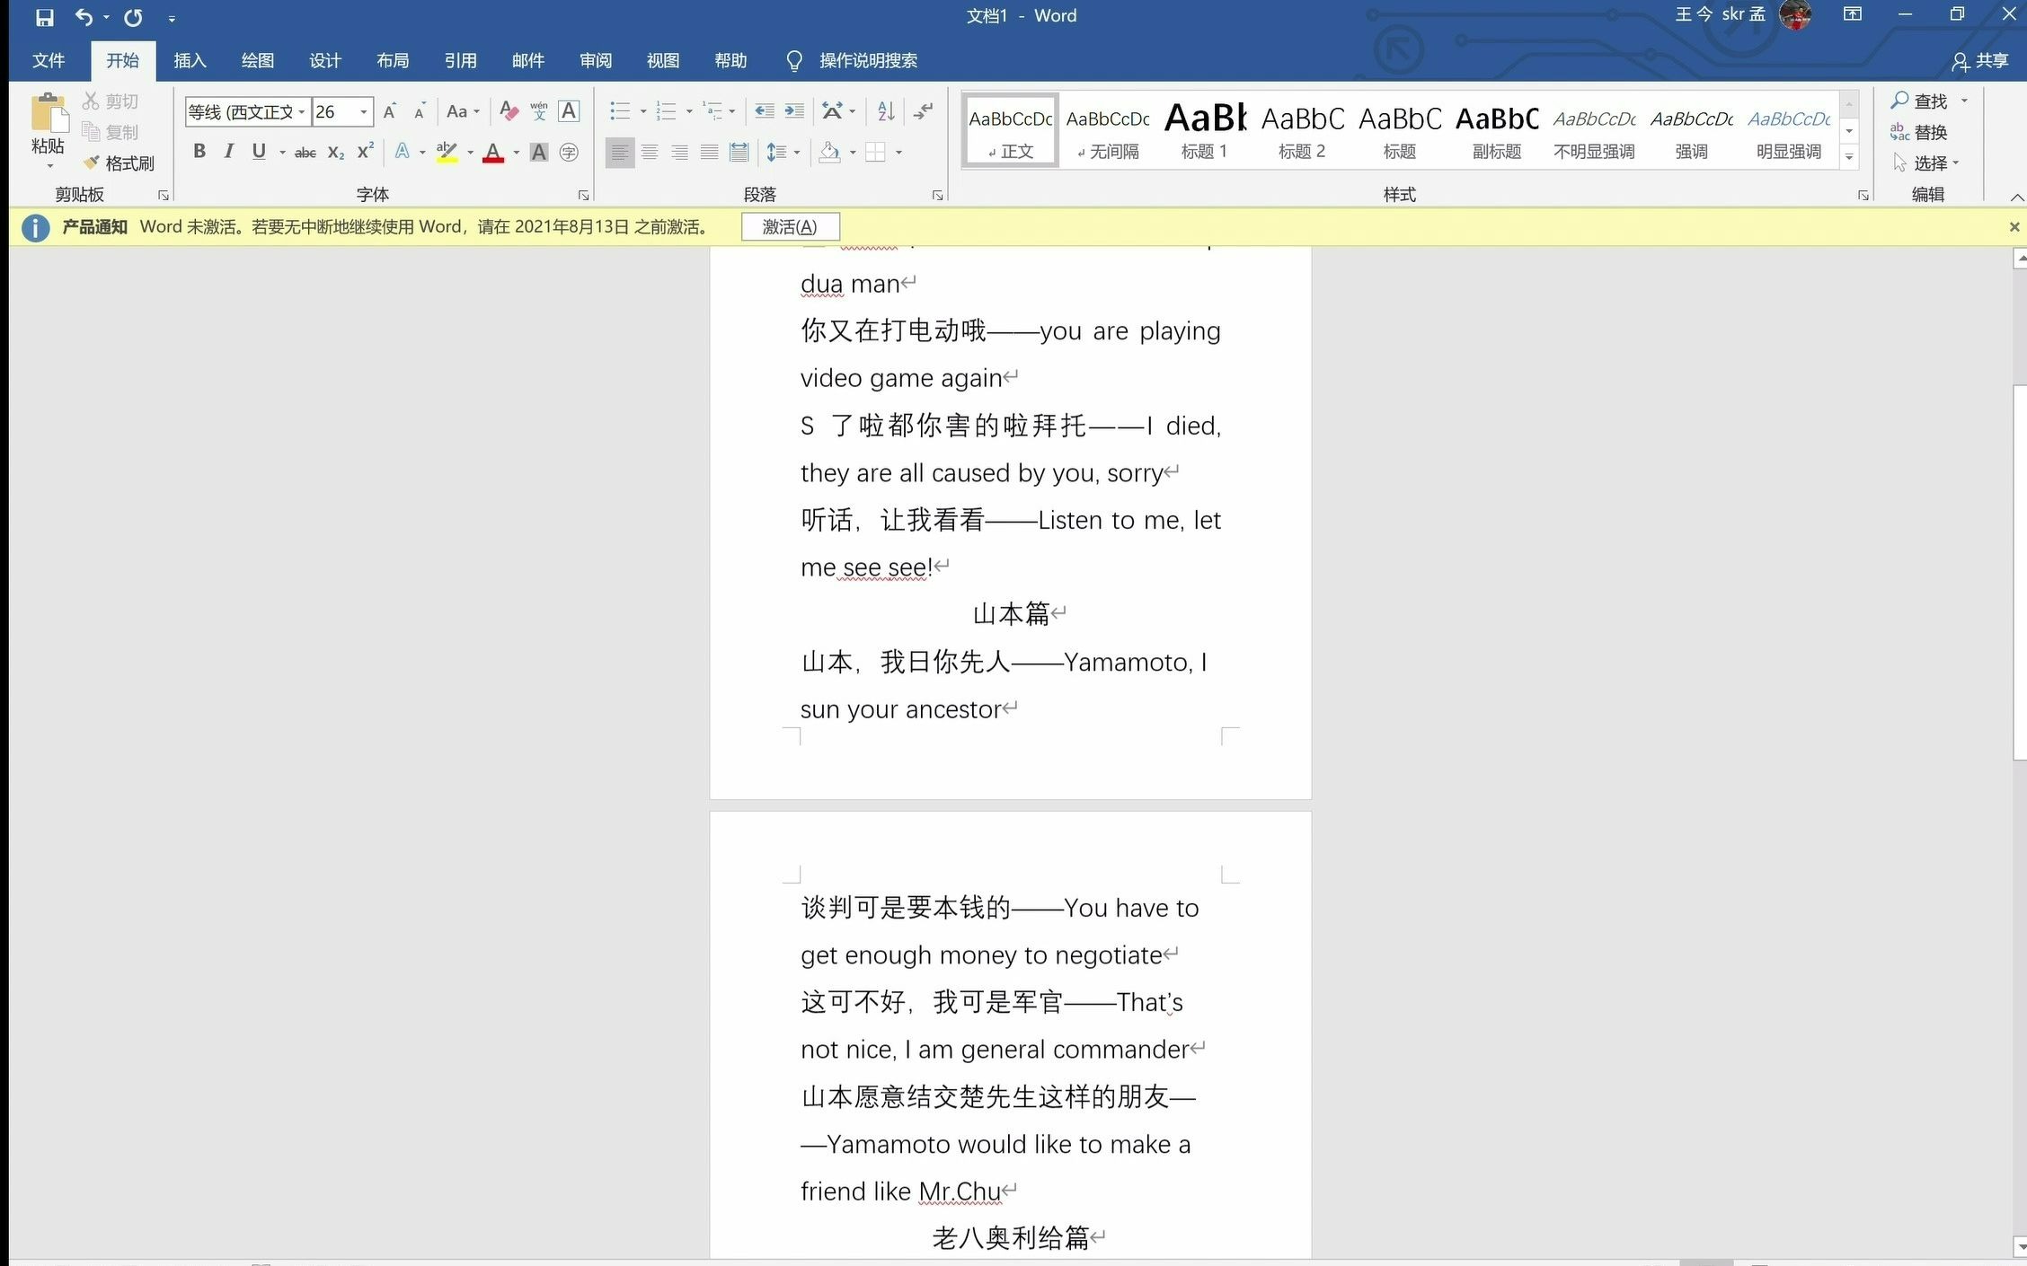Image resolution: width=2027 pixels, height=1266 pixels.
Task: Right align the paragraph
Action: tap(679, 152)
